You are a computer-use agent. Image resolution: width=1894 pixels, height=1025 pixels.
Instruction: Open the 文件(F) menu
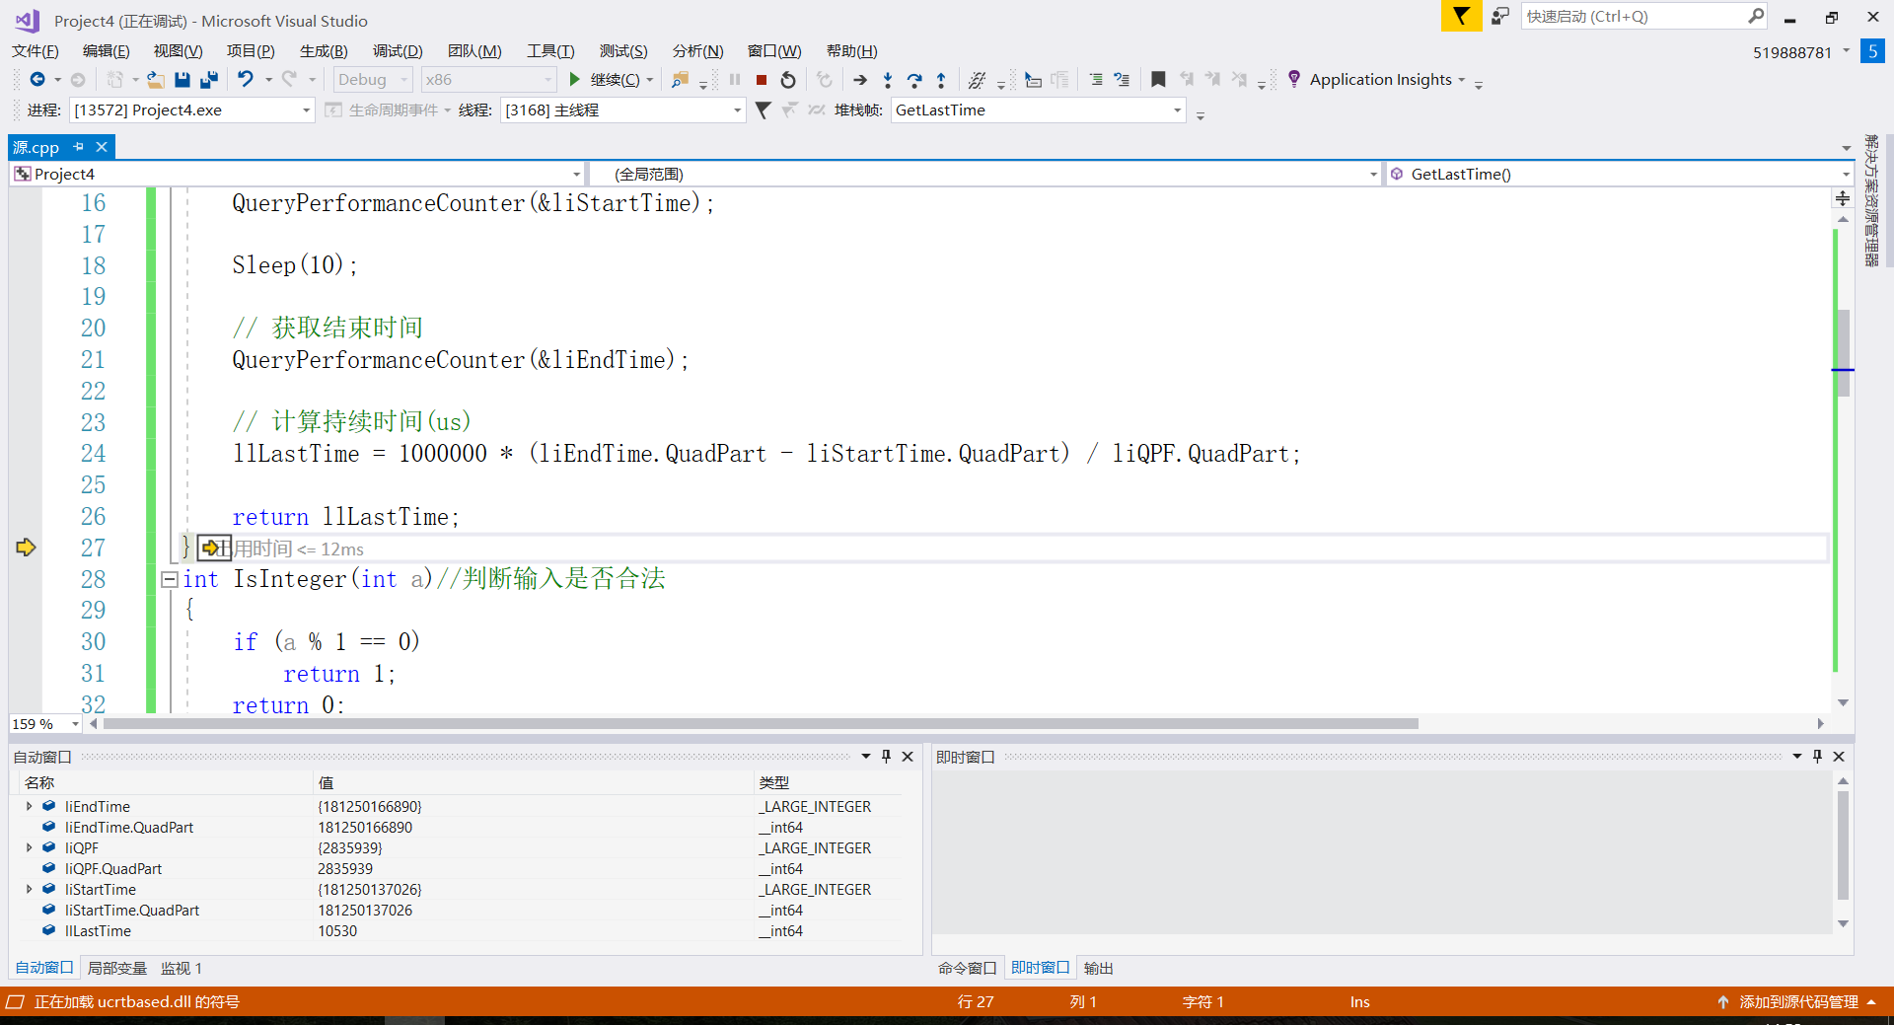[36, 51]
